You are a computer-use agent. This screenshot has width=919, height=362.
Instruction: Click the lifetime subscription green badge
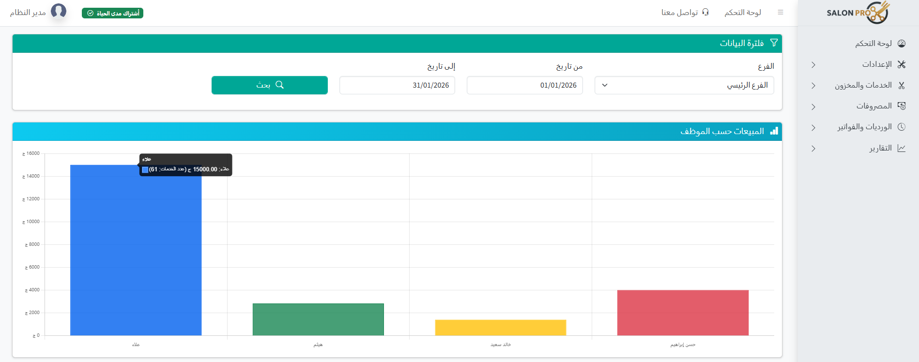tap(112, 13)
